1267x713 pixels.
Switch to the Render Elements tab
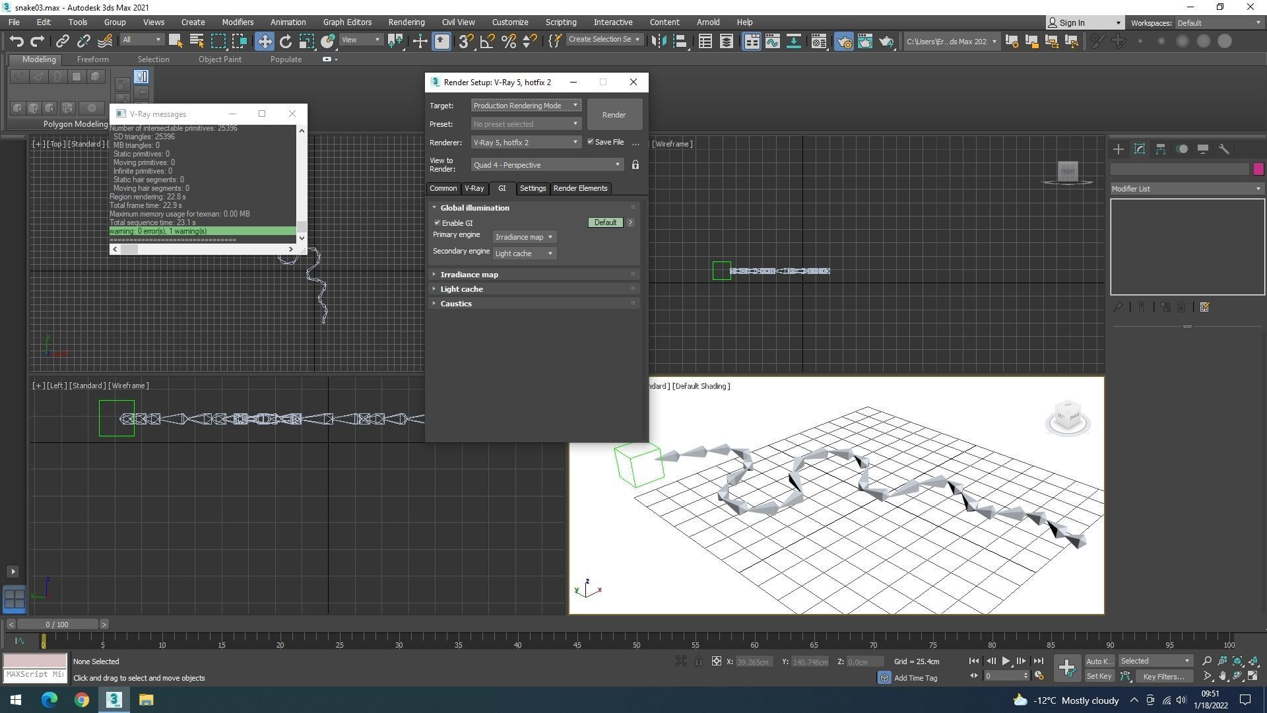pyautogui.click(x=580, y=188)
